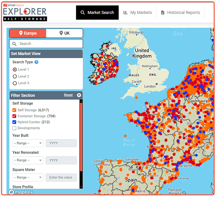Open the Year Renovated range dropdown
This screenshot has height=197, width=216.
tap(28, 160)
